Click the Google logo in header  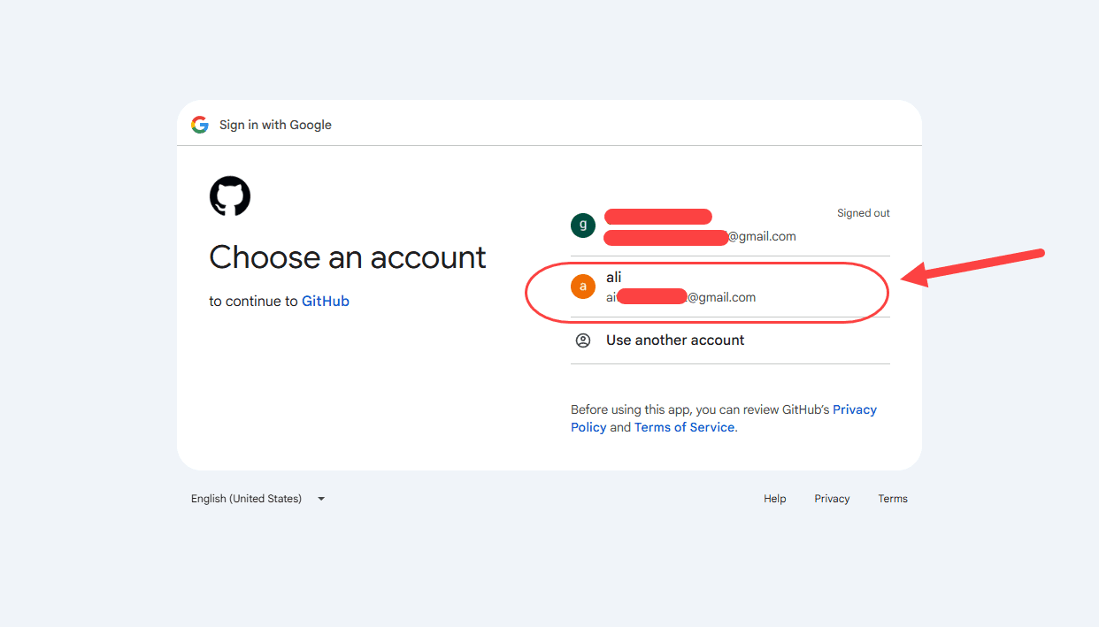pos(200,125)
